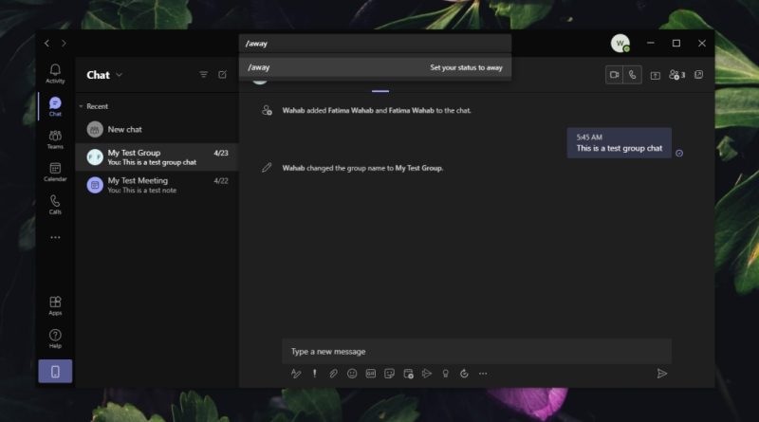This screenshot has width=759, height=422.
Task: Open My Test Meeting conversation
Action: 157,185
